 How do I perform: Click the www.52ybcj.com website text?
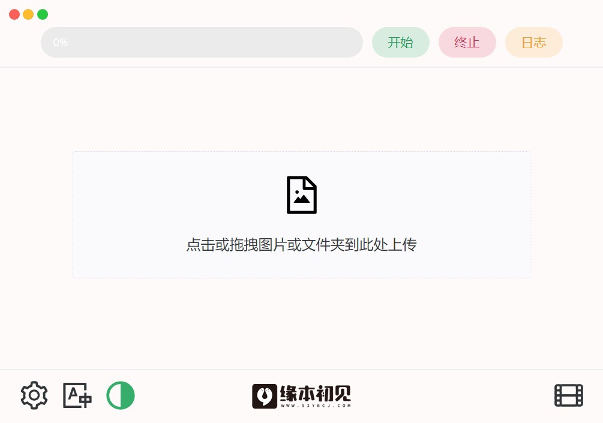pyautogui.click(x=316, y=406)
